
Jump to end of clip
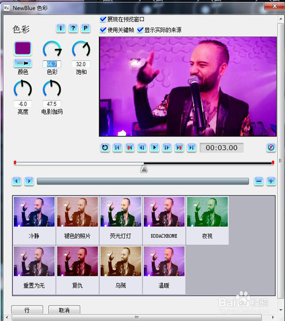tap(192, 148)
